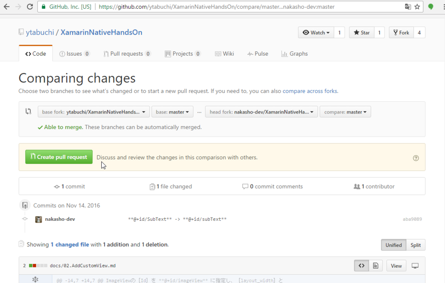Open the ytabuchi user profile link
This screenshot has height=283, width=445.
tap(40, 32)
